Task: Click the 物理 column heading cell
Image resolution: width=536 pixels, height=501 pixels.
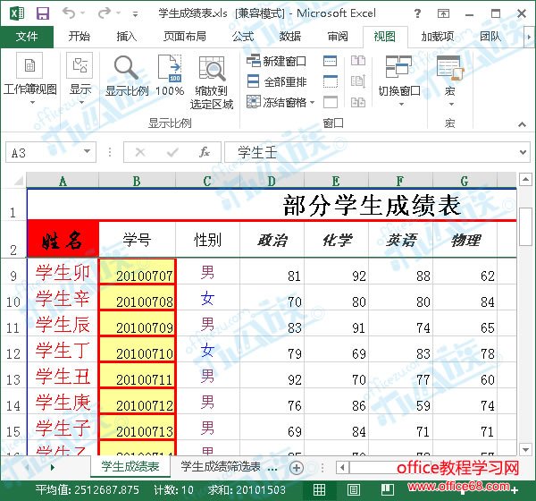Action: (x=465, y=239)
